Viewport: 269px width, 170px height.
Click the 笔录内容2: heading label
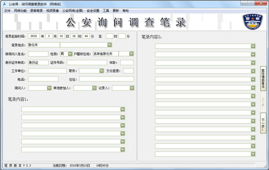pos(152,37)
